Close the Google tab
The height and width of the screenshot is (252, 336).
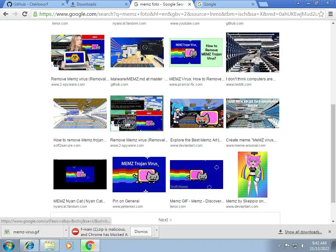[253, 4]
